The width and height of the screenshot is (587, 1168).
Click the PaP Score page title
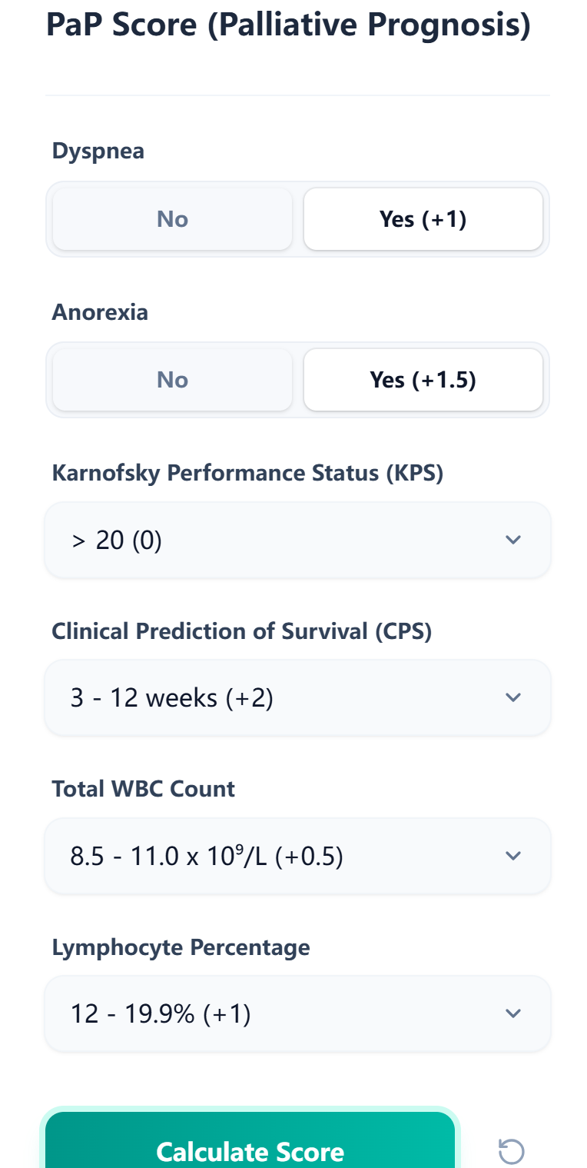coord(288,24)
